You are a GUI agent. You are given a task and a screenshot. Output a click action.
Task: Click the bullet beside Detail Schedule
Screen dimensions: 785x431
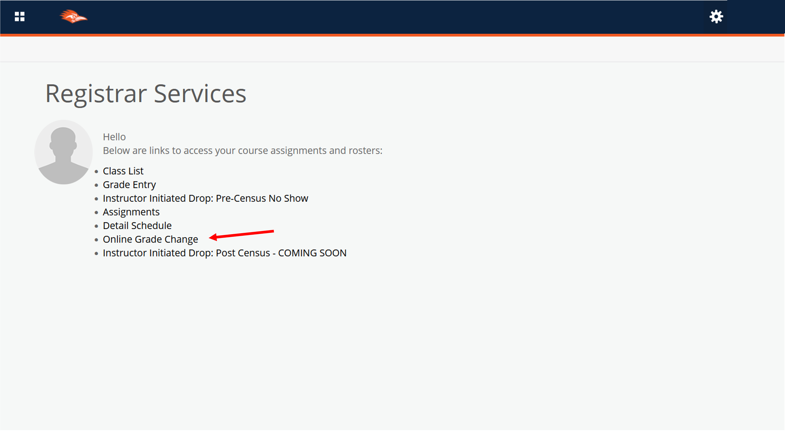(96, 226)
